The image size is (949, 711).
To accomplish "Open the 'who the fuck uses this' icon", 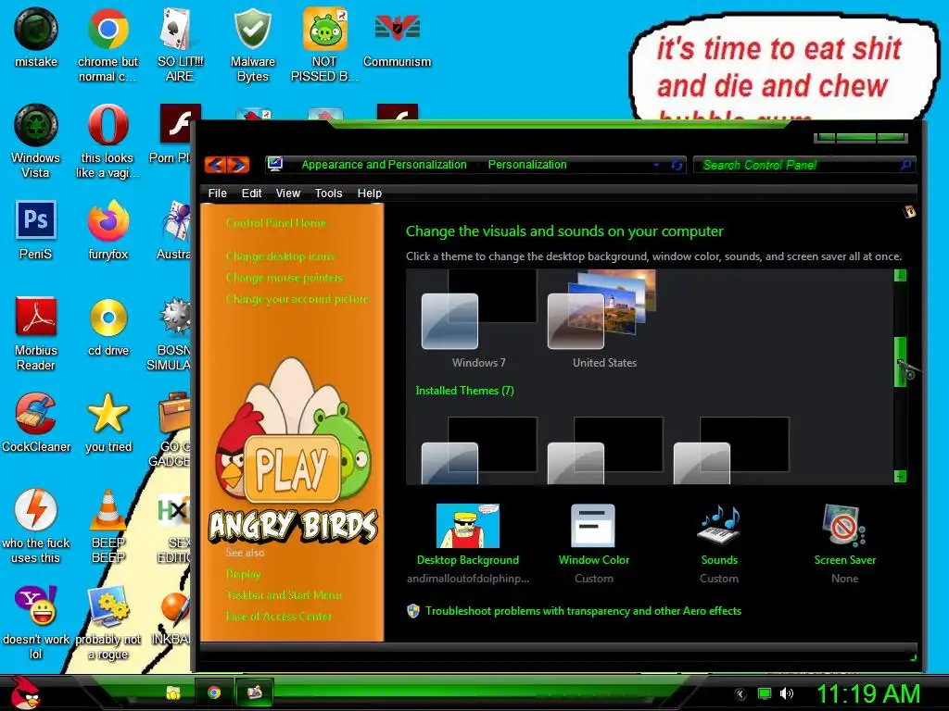I will (x=36, y=526).
